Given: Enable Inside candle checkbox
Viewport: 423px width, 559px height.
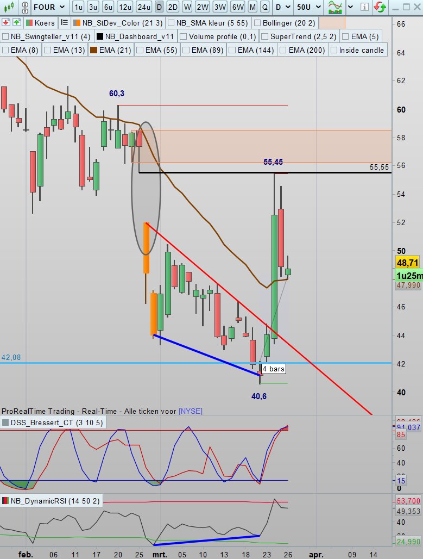Looking at the screenshot, I should pos(333,50).
